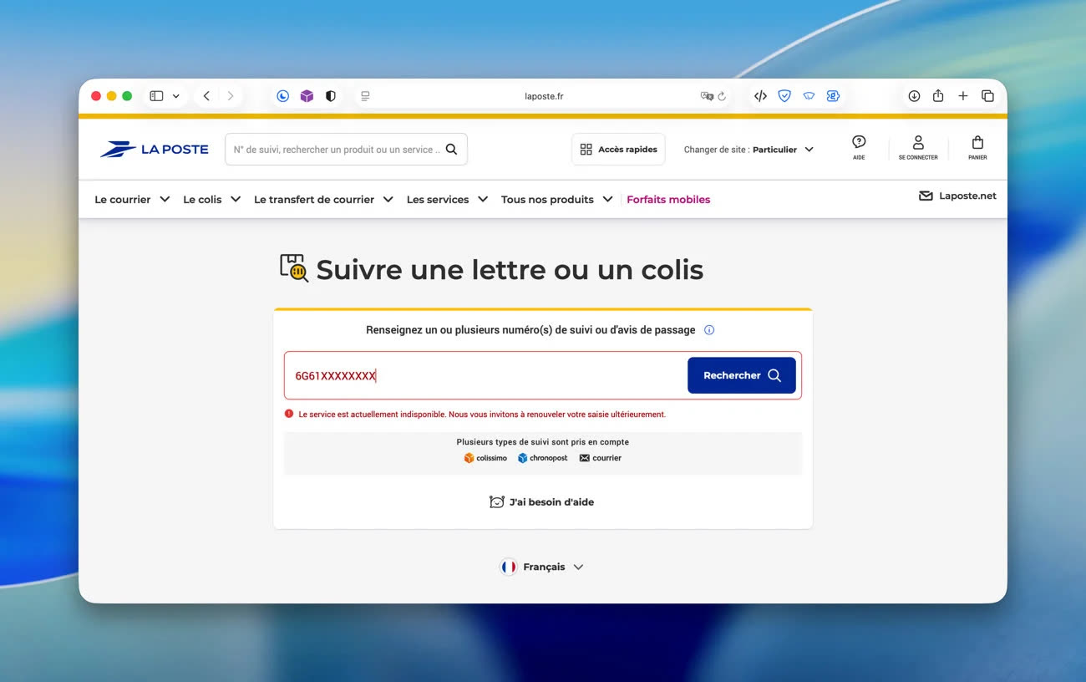Expand the Le colis menu
Viewport: 1086px width, 682px height.
(211, 200)
